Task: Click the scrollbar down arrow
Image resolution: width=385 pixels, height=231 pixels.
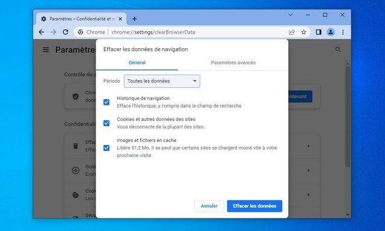Action: point(348,215)
